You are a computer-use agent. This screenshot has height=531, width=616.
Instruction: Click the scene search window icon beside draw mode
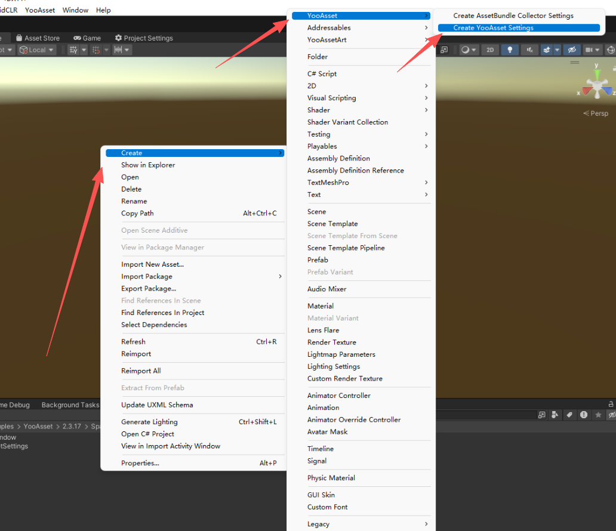pyautogui.click(x=444, y=50)
